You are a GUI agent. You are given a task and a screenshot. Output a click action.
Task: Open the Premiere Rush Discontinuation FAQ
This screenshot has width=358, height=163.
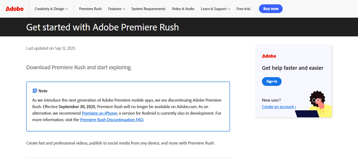click(111, 120)
